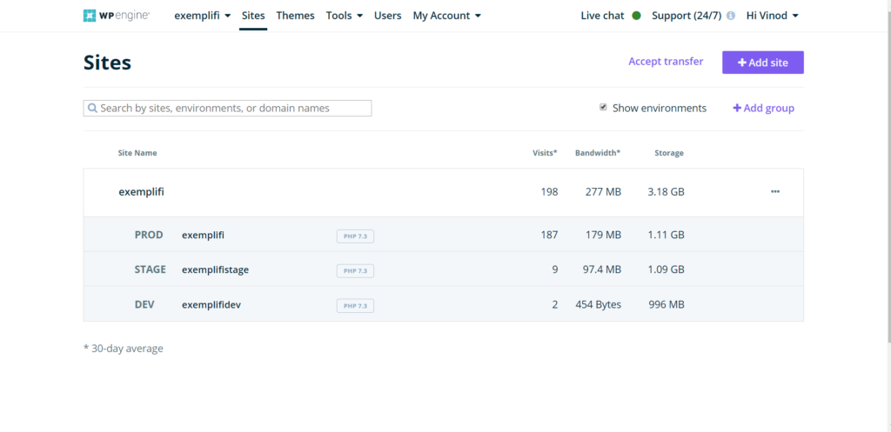
Task: Click the 1.11 GB storage value
Action: [666, 235]
